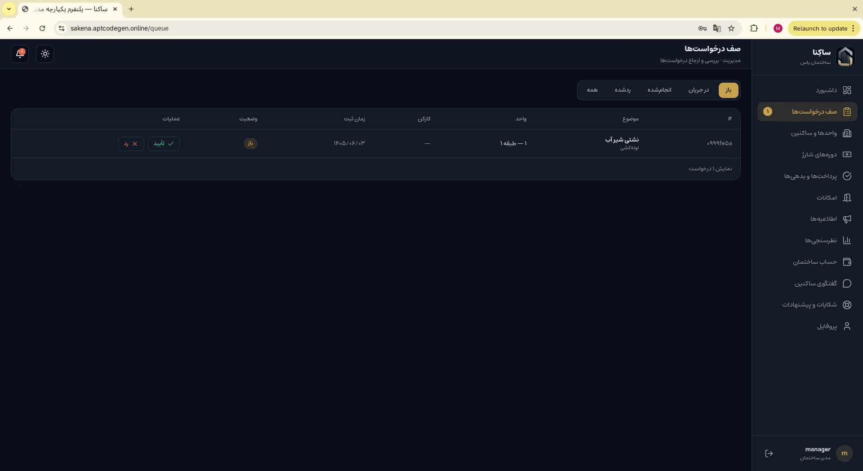Click the Sakena building logo
This screenshot has height=471, width=863.
845,57
